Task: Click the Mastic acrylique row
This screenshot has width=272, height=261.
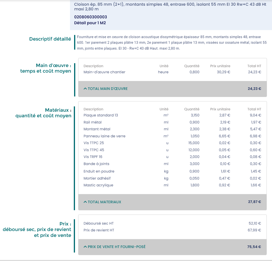Action: coord(98,185)
